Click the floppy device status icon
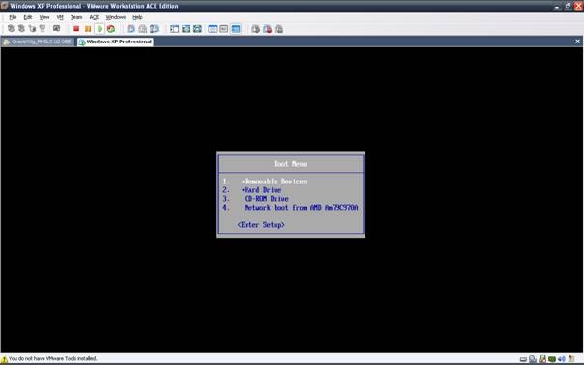 click(542, 359)
